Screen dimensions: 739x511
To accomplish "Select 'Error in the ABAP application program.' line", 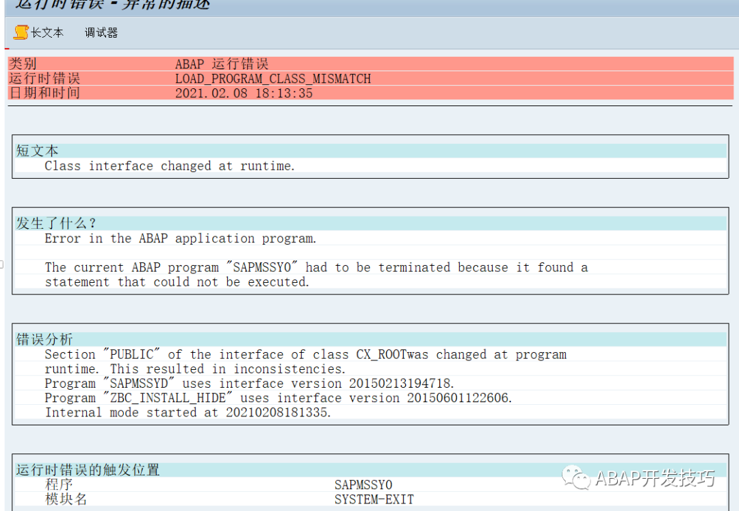I will (x=181, y=238).
